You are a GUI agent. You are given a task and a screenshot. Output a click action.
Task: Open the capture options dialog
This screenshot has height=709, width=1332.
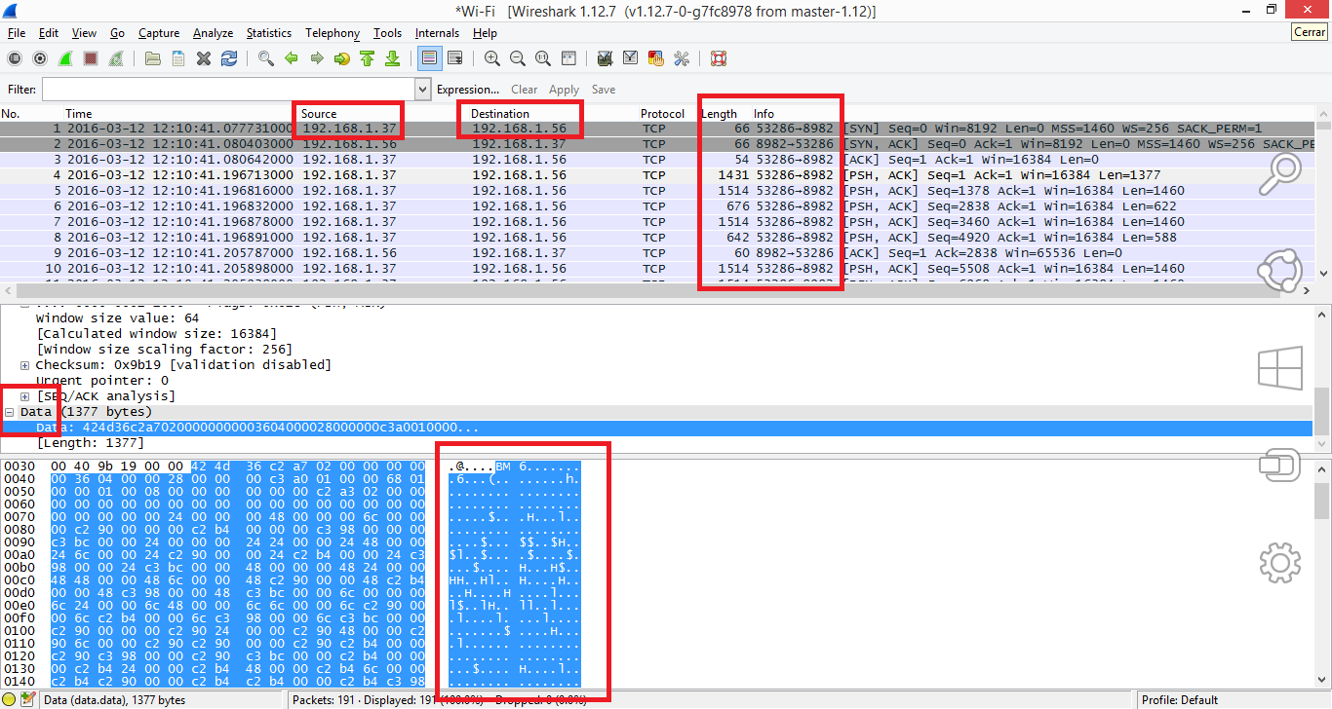click(x=39, y=58)
